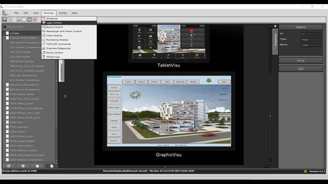Click the save icon in the toolbar

5,19
